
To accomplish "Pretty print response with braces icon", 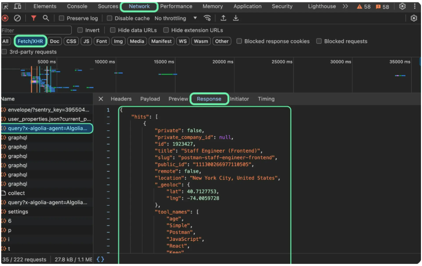I will point(100,259).
